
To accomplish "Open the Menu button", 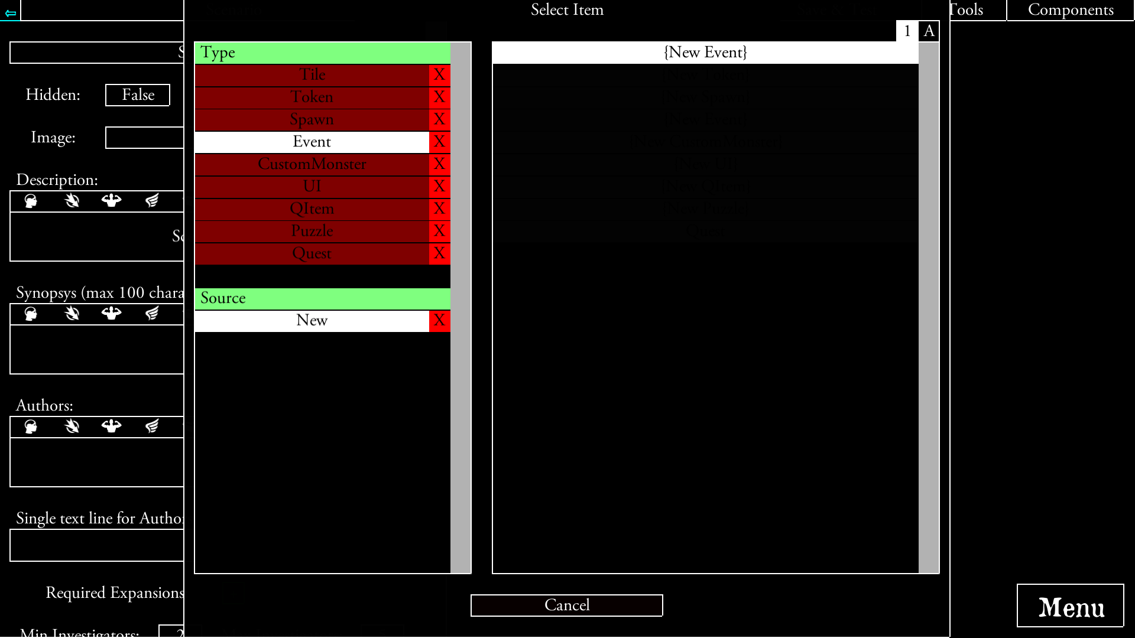I will pyautogui.click(x=1071, y=607).
